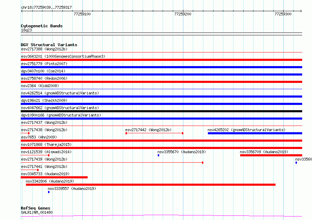
Task: Click esv7653 (Ahn2009) label
Action: click(x=39, y=137)
